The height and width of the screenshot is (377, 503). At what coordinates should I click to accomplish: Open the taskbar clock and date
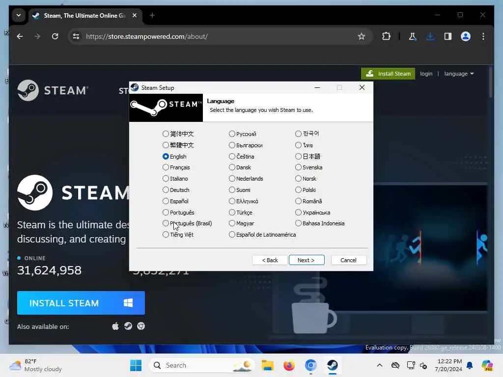[448, 365]
